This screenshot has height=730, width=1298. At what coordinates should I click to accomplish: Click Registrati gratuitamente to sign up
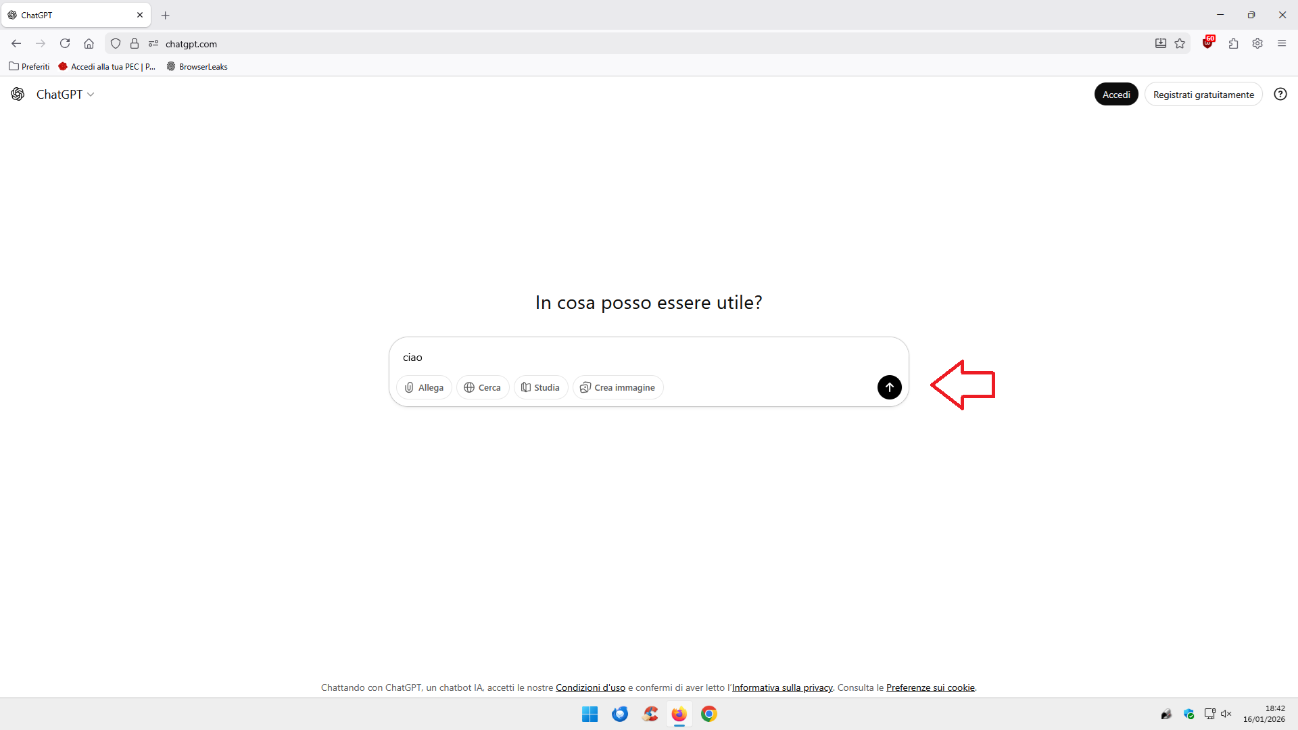1203,95
